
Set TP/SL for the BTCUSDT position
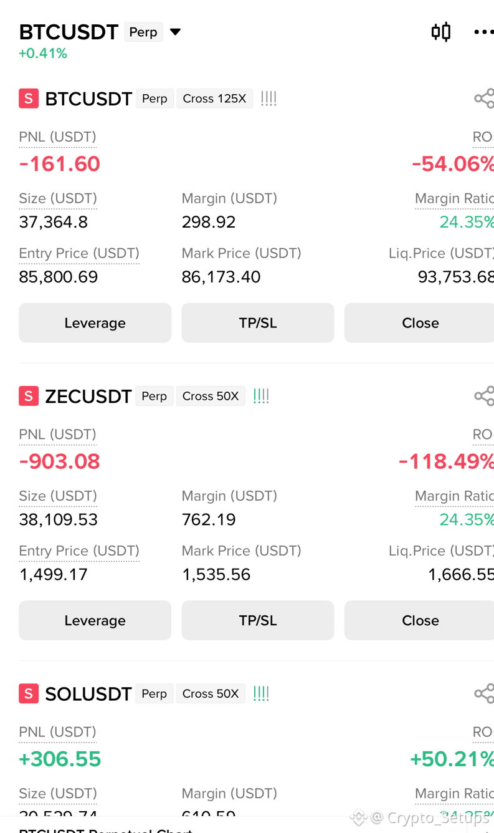pyautogui.click(x=258, y=323)
